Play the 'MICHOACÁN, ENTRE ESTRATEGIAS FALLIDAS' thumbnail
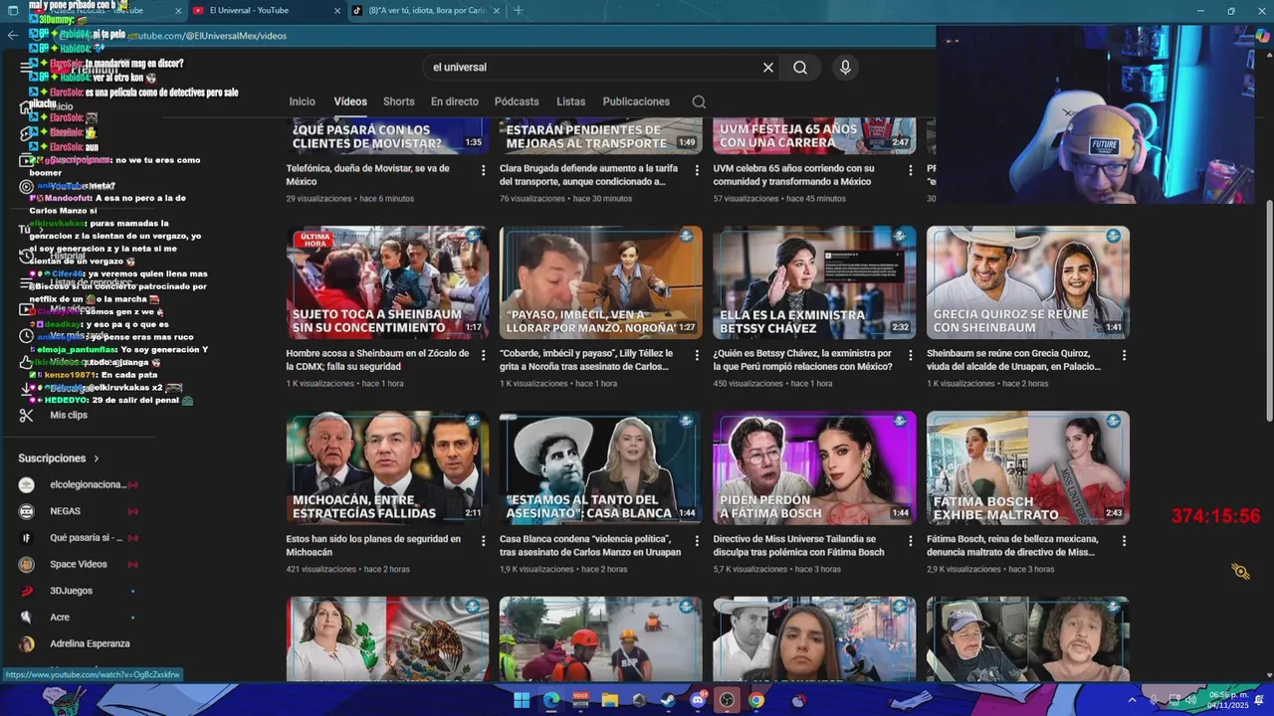This screenshot has height=716, width=1274. pos(387,468)
